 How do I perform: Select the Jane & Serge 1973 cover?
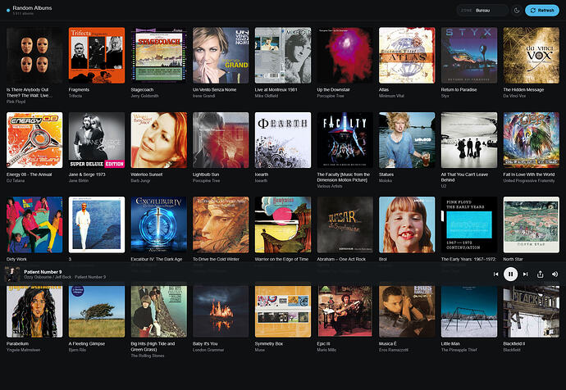97,140
